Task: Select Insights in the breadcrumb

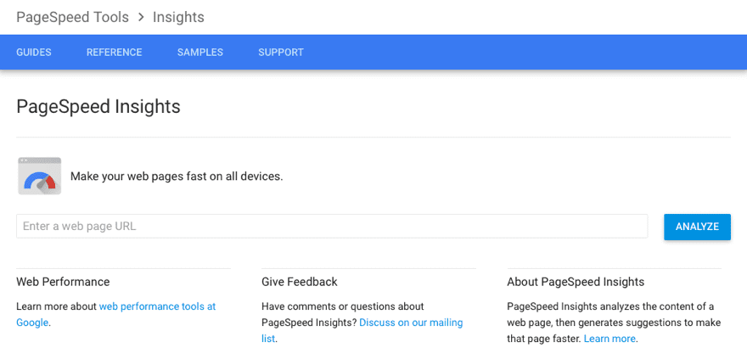Action: pyautogui.click(x=178, y=18)
